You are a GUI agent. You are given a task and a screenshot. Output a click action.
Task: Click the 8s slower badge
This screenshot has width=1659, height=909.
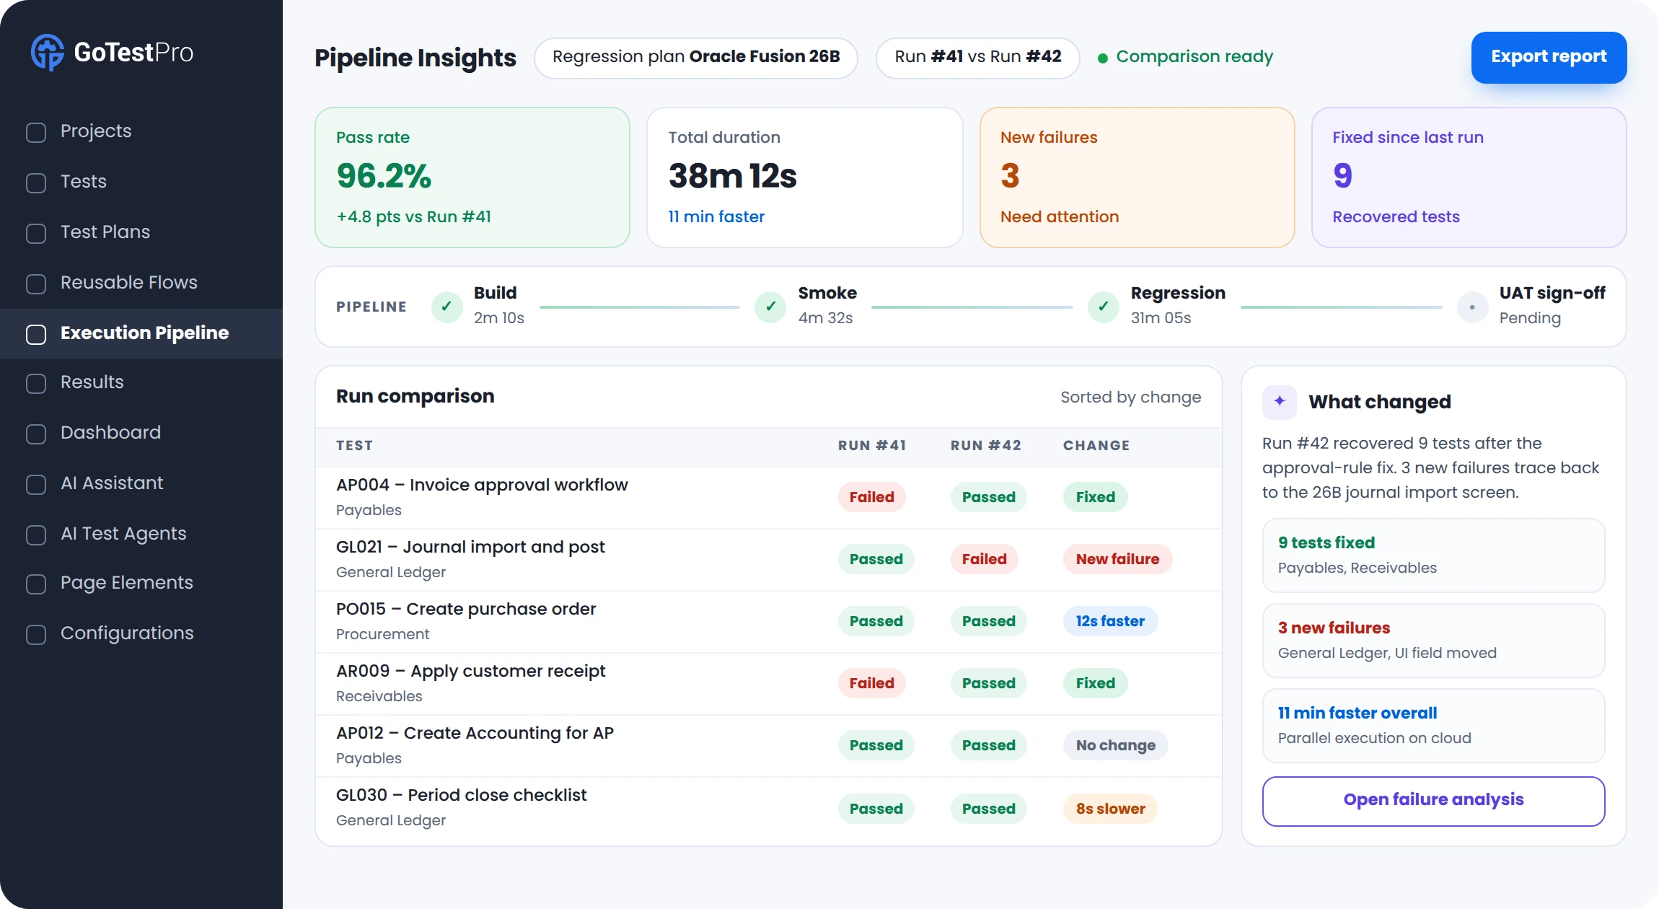[1110, 809]
